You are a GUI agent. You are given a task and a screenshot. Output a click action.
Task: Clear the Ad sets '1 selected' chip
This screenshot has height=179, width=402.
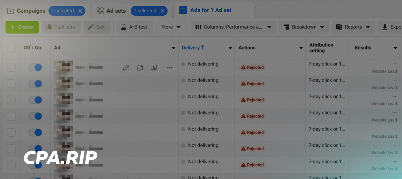click(162, 11)
